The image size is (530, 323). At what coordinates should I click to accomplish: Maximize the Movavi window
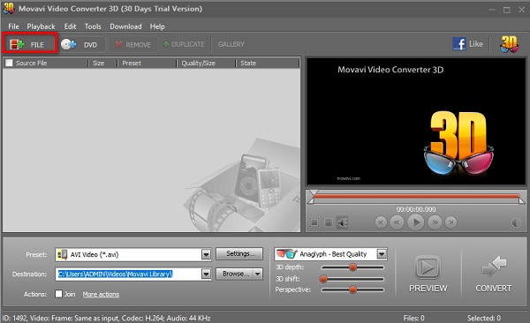coord(506,10)
